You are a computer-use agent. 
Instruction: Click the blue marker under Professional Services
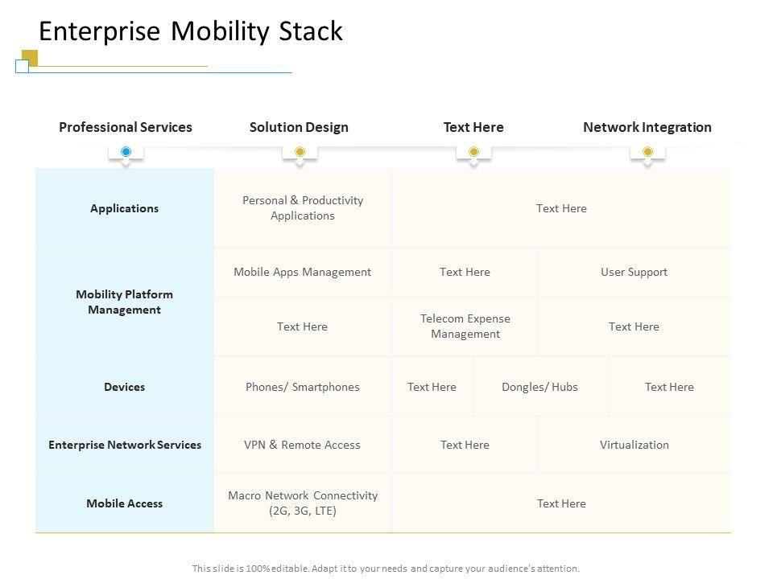(x=126, y=152)
